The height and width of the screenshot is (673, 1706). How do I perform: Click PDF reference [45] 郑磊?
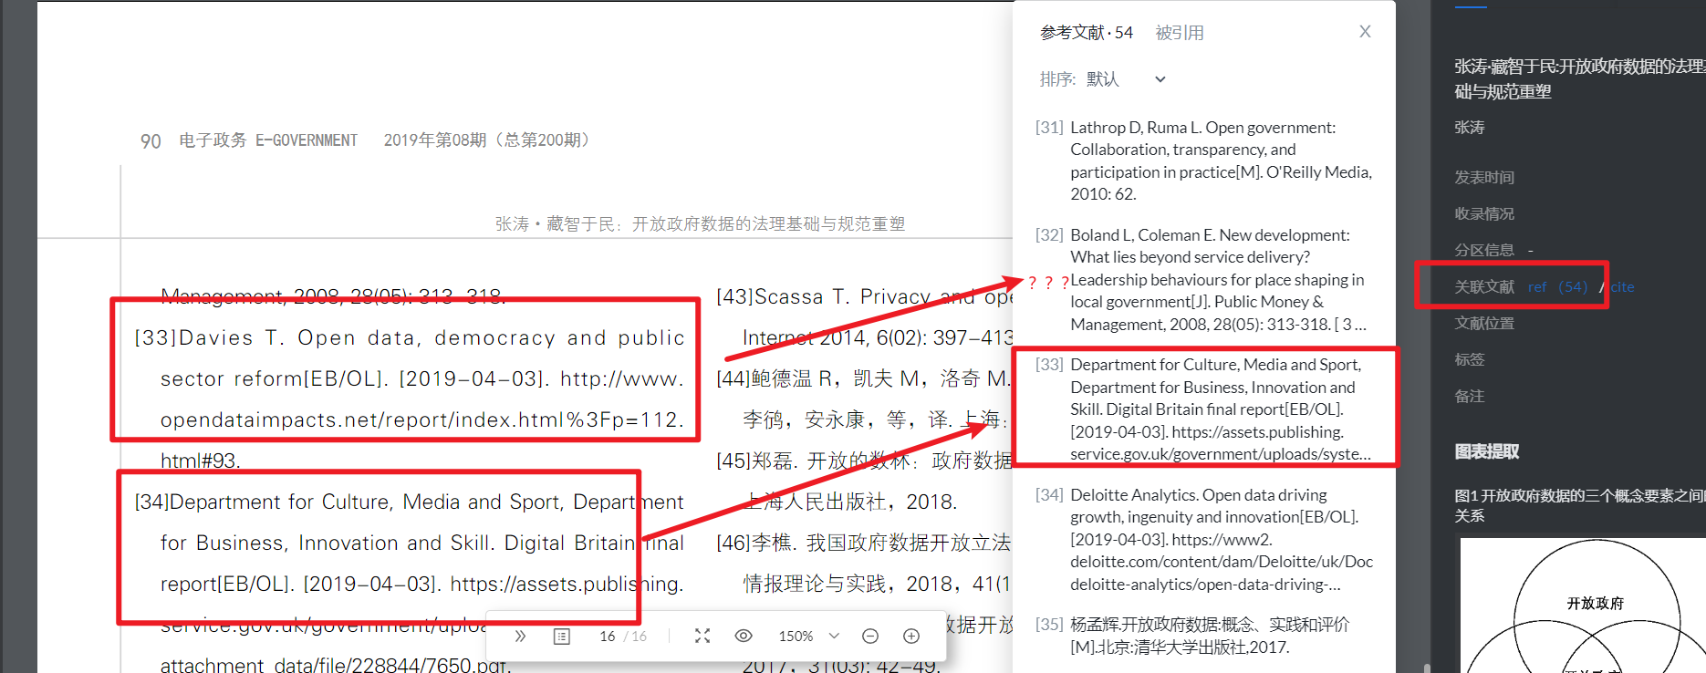click(864, 481)
